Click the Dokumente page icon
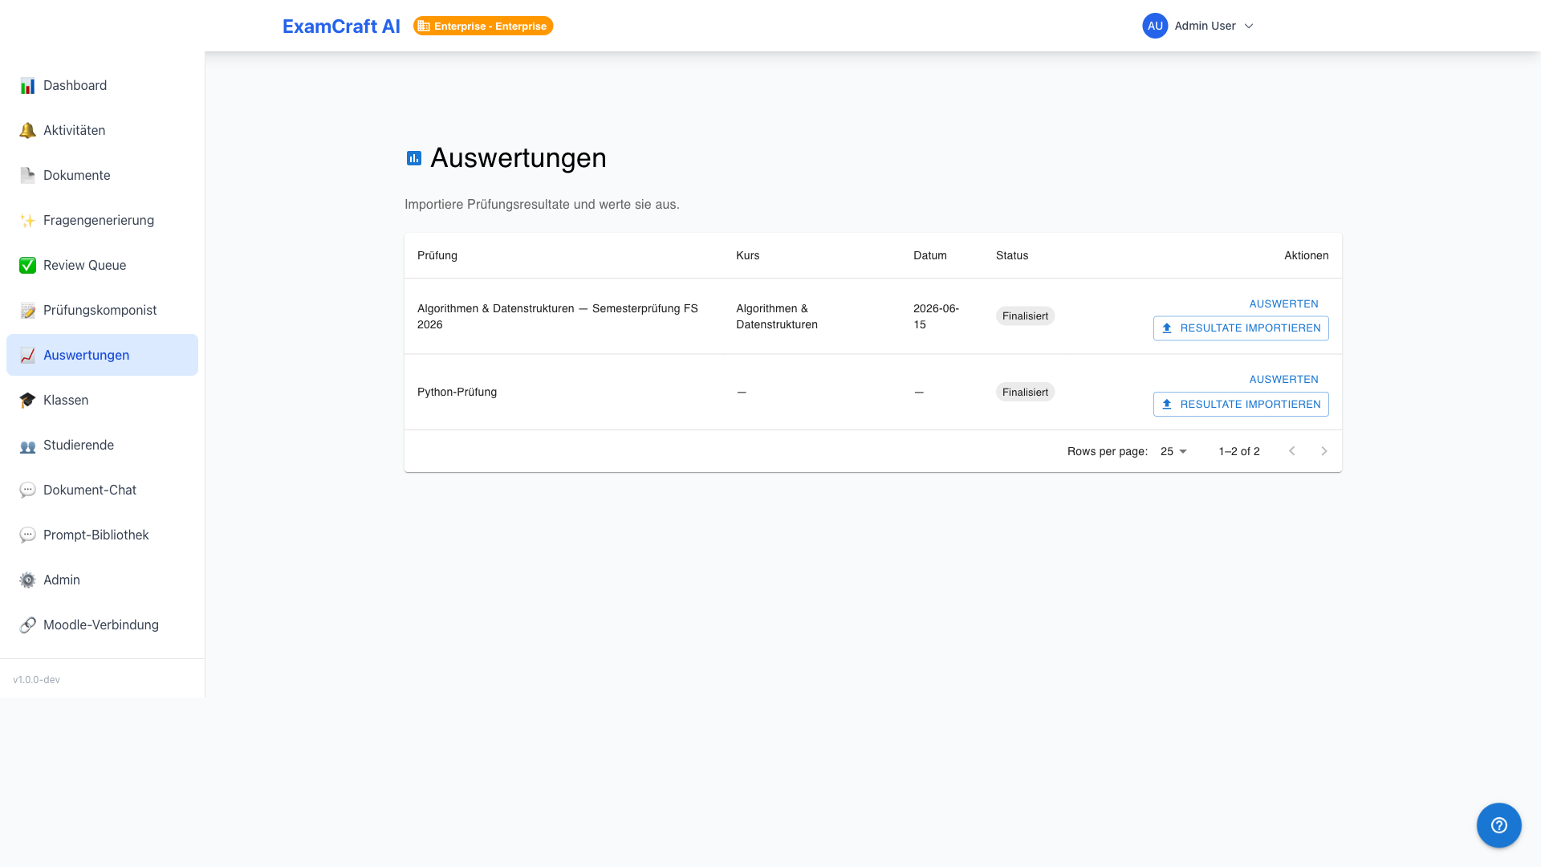1541x867 pixels. (x=27, y=176)
